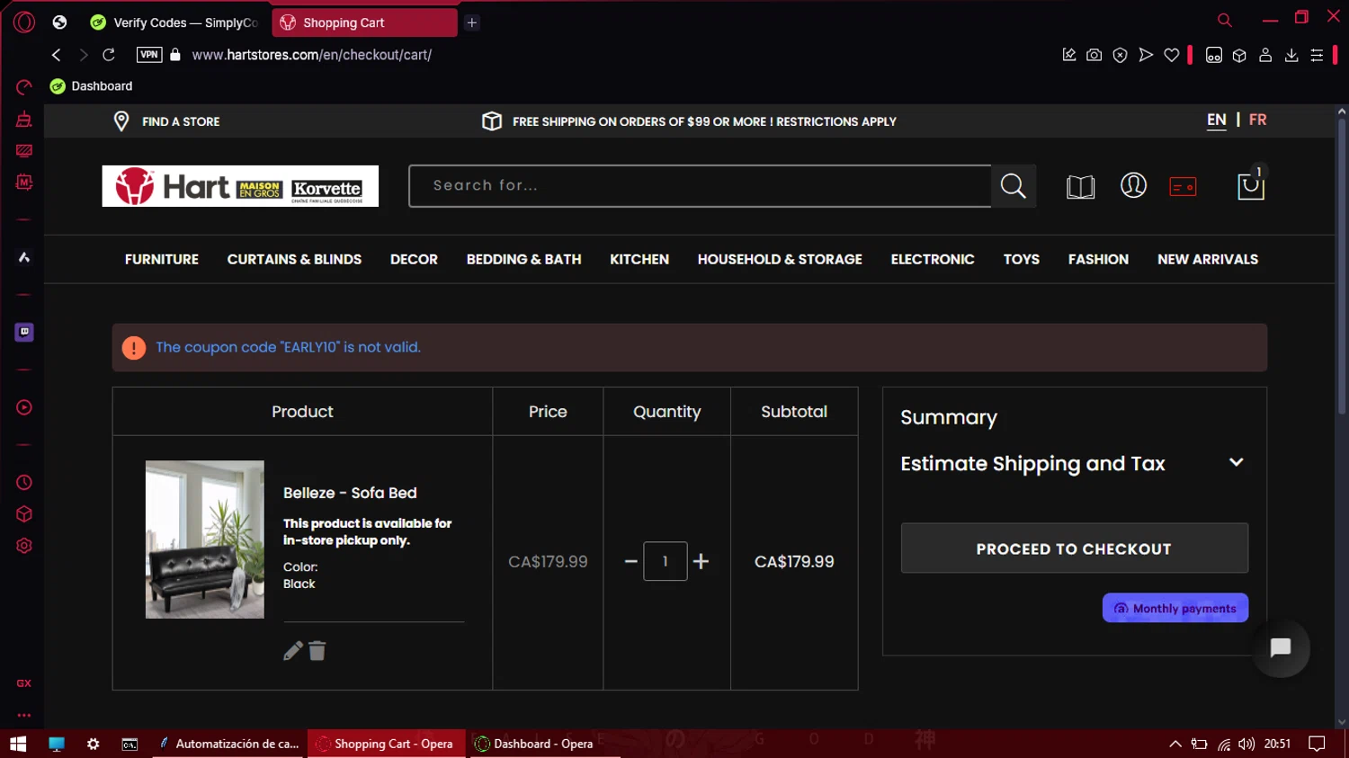Click the volume speaker icon in system tray

click(x=1246, y=744)
